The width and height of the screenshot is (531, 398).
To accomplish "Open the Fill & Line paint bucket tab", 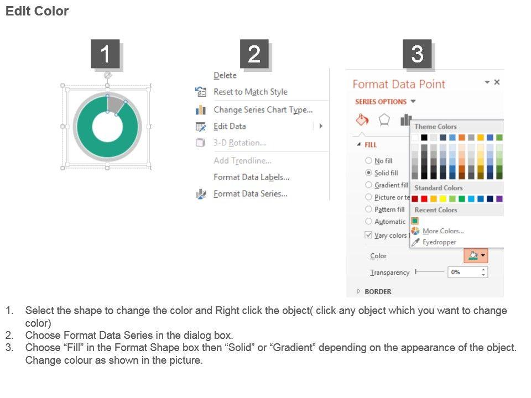I will pyautogui.click(x=361, y=119).
